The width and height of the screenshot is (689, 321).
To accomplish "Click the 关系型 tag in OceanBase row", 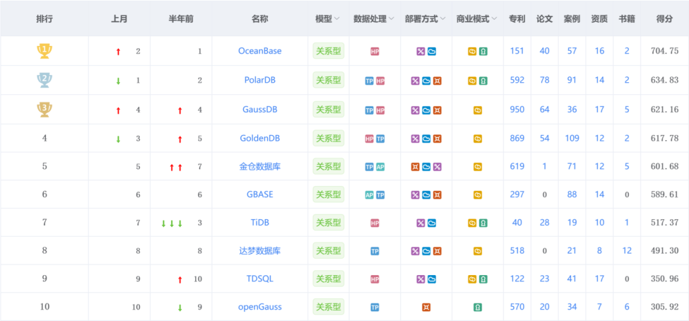I will click(x=329, y=50).
